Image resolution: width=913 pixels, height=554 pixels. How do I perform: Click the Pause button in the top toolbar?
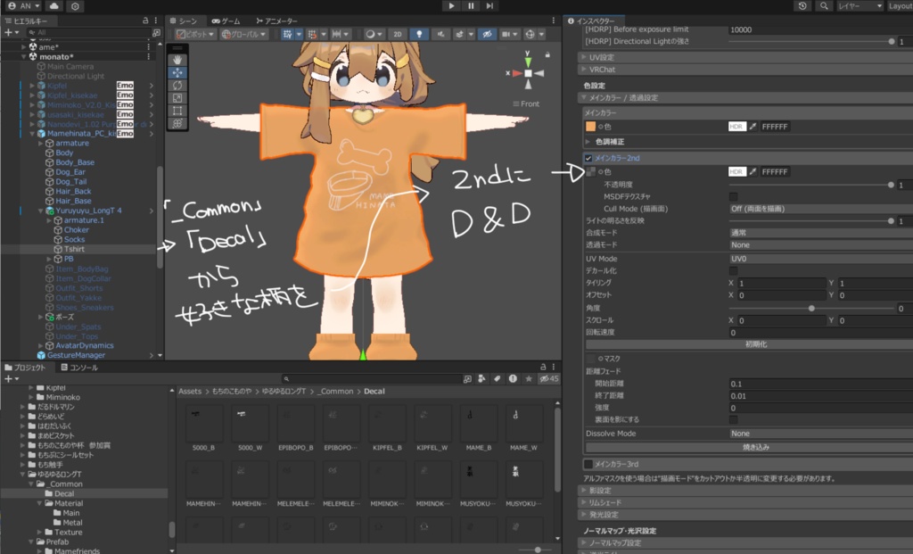(x=471, y=6)
